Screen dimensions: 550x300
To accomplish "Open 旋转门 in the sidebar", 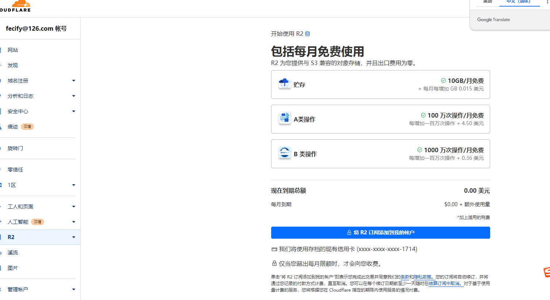I will (15, 148).
